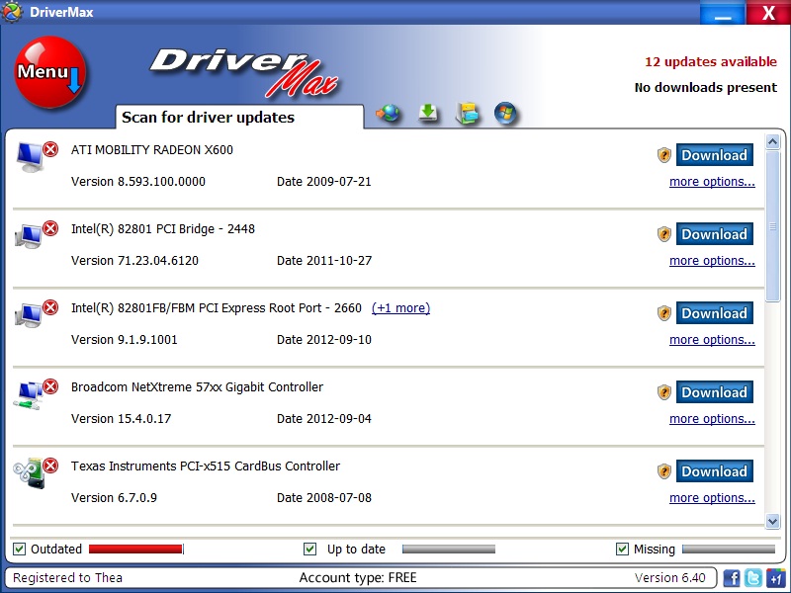Select Texas Instruments PCI-x515 CardBus Controller name
This screenshot has width=791, height=593.
click(206, 466)
